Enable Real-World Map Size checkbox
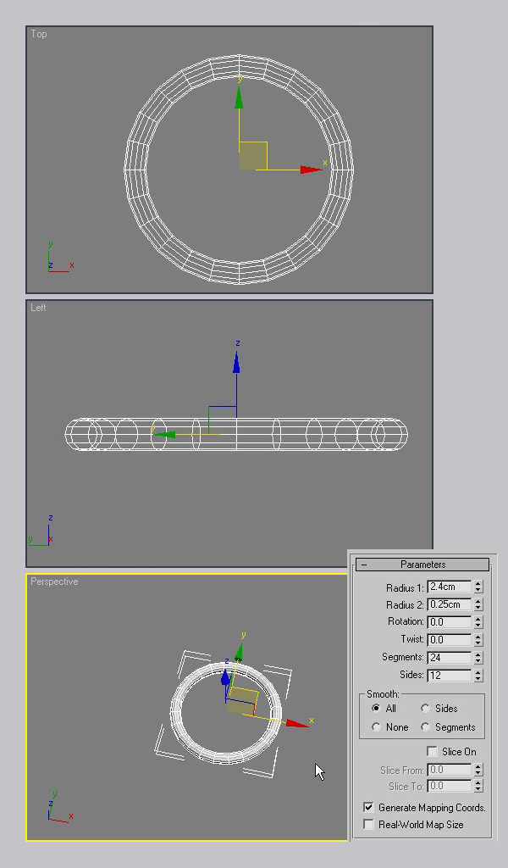Screen dimensions: 508x868 (368, 824)
